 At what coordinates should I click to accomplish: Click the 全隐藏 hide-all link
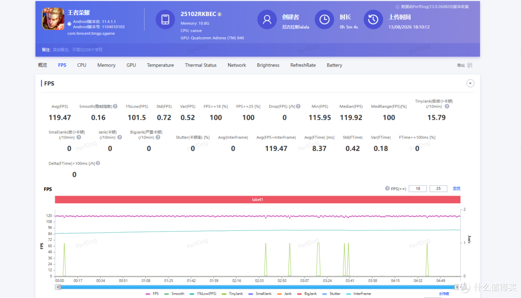pyautogui.click(x=444, y=294)
